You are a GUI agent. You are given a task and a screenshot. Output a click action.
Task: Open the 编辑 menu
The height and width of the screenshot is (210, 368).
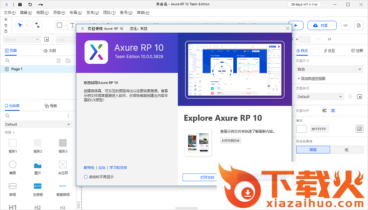coord(26,13)
